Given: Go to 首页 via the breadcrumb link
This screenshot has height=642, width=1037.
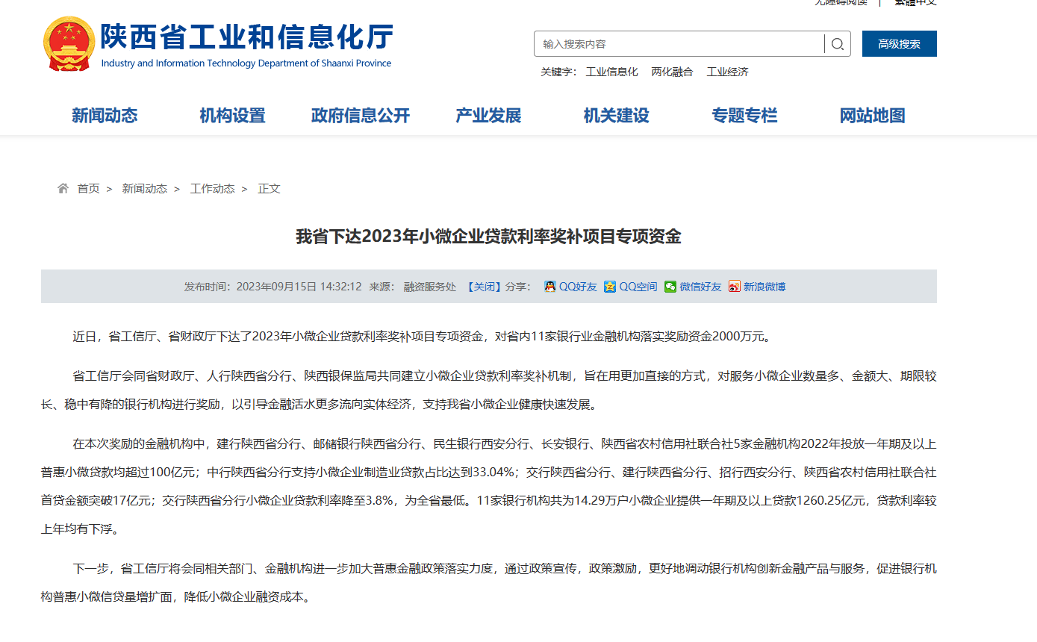Looking at the screenshot, I should [87, 188].
